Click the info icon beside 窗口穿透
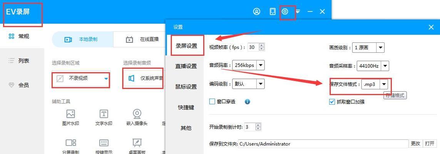 point(247,102)
